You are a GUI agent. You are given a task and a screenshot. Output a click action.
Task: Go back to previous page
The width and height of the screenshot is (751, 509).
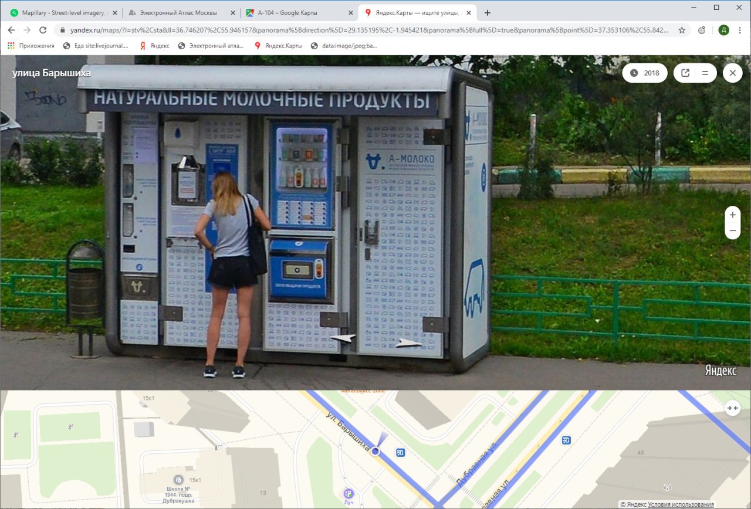[x=11, y=30]
